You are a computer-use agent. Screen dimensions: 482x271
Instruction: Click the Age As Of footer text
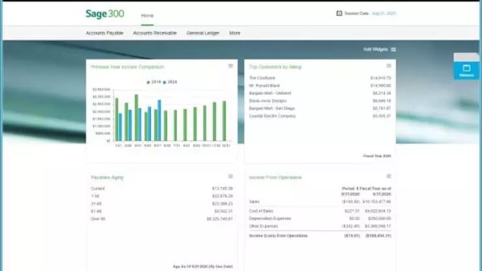[203, 266]
